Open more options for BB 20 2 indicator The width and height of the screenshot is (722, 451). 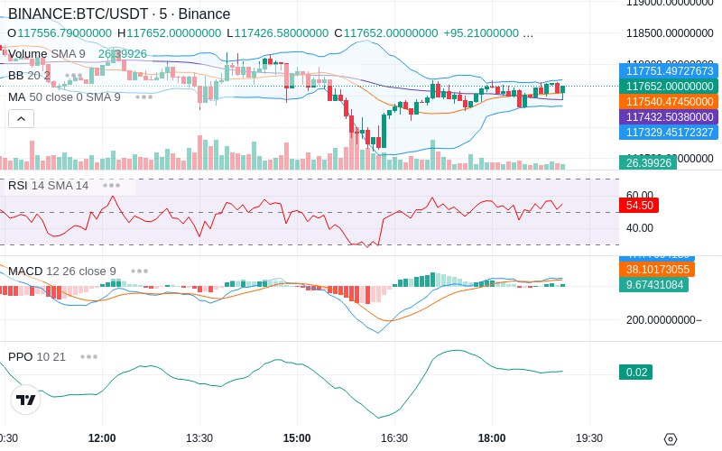(74, 76)
